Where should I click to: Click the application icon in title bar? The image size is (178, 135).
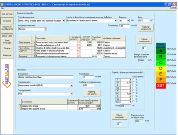point(2,4)
